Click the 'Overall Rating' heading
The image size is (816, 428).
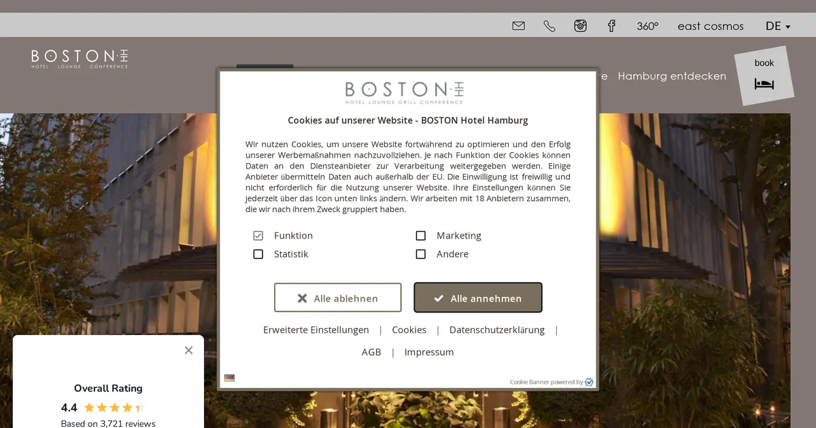click(108, 389)
